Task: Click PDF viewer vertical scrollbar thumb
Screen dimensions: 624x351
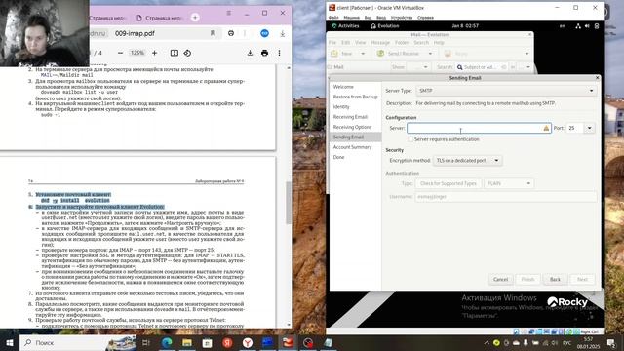Action: (289, 203)
